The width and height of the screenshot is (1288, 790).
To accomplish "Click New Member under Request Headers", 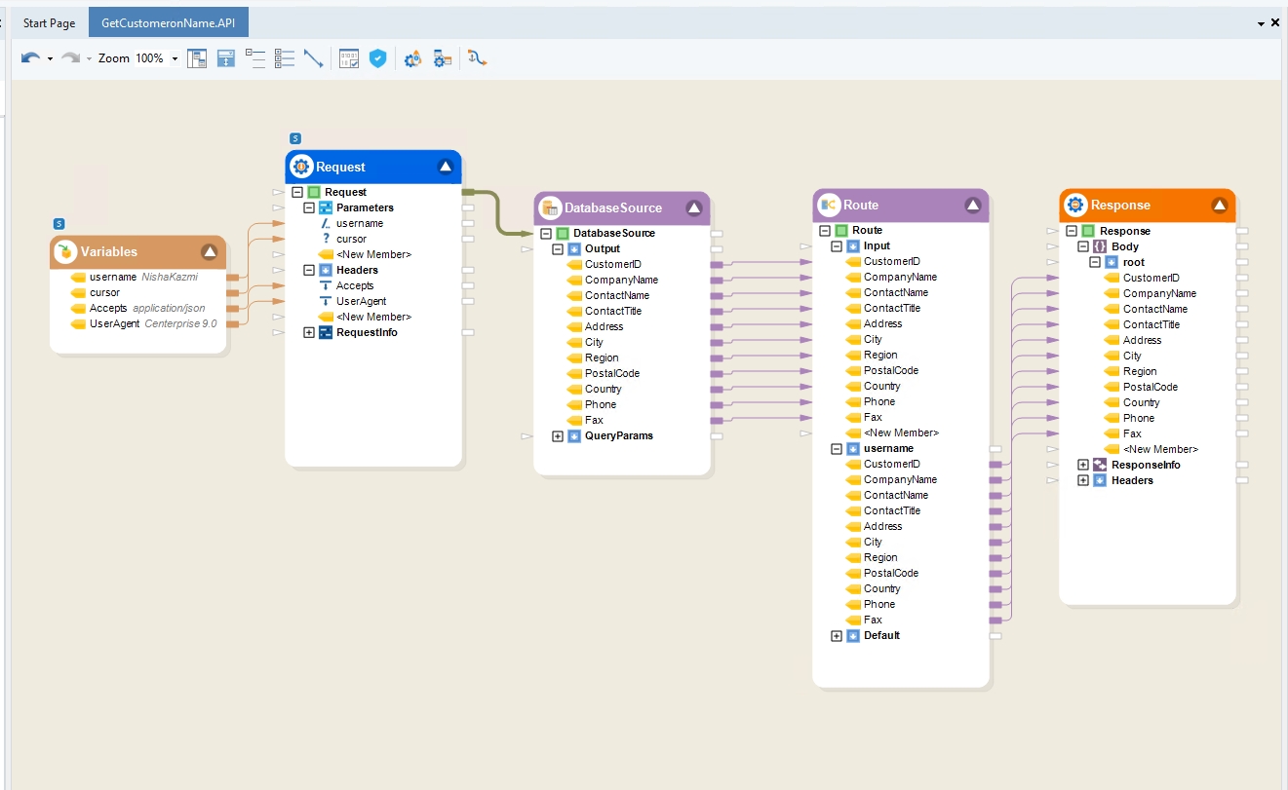I will 373,317.
